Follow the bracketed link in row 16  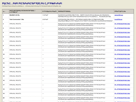122,81
